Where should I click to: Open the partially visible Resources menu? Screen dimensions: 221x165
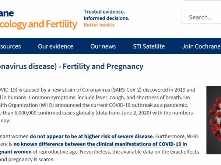coord(10,47)
